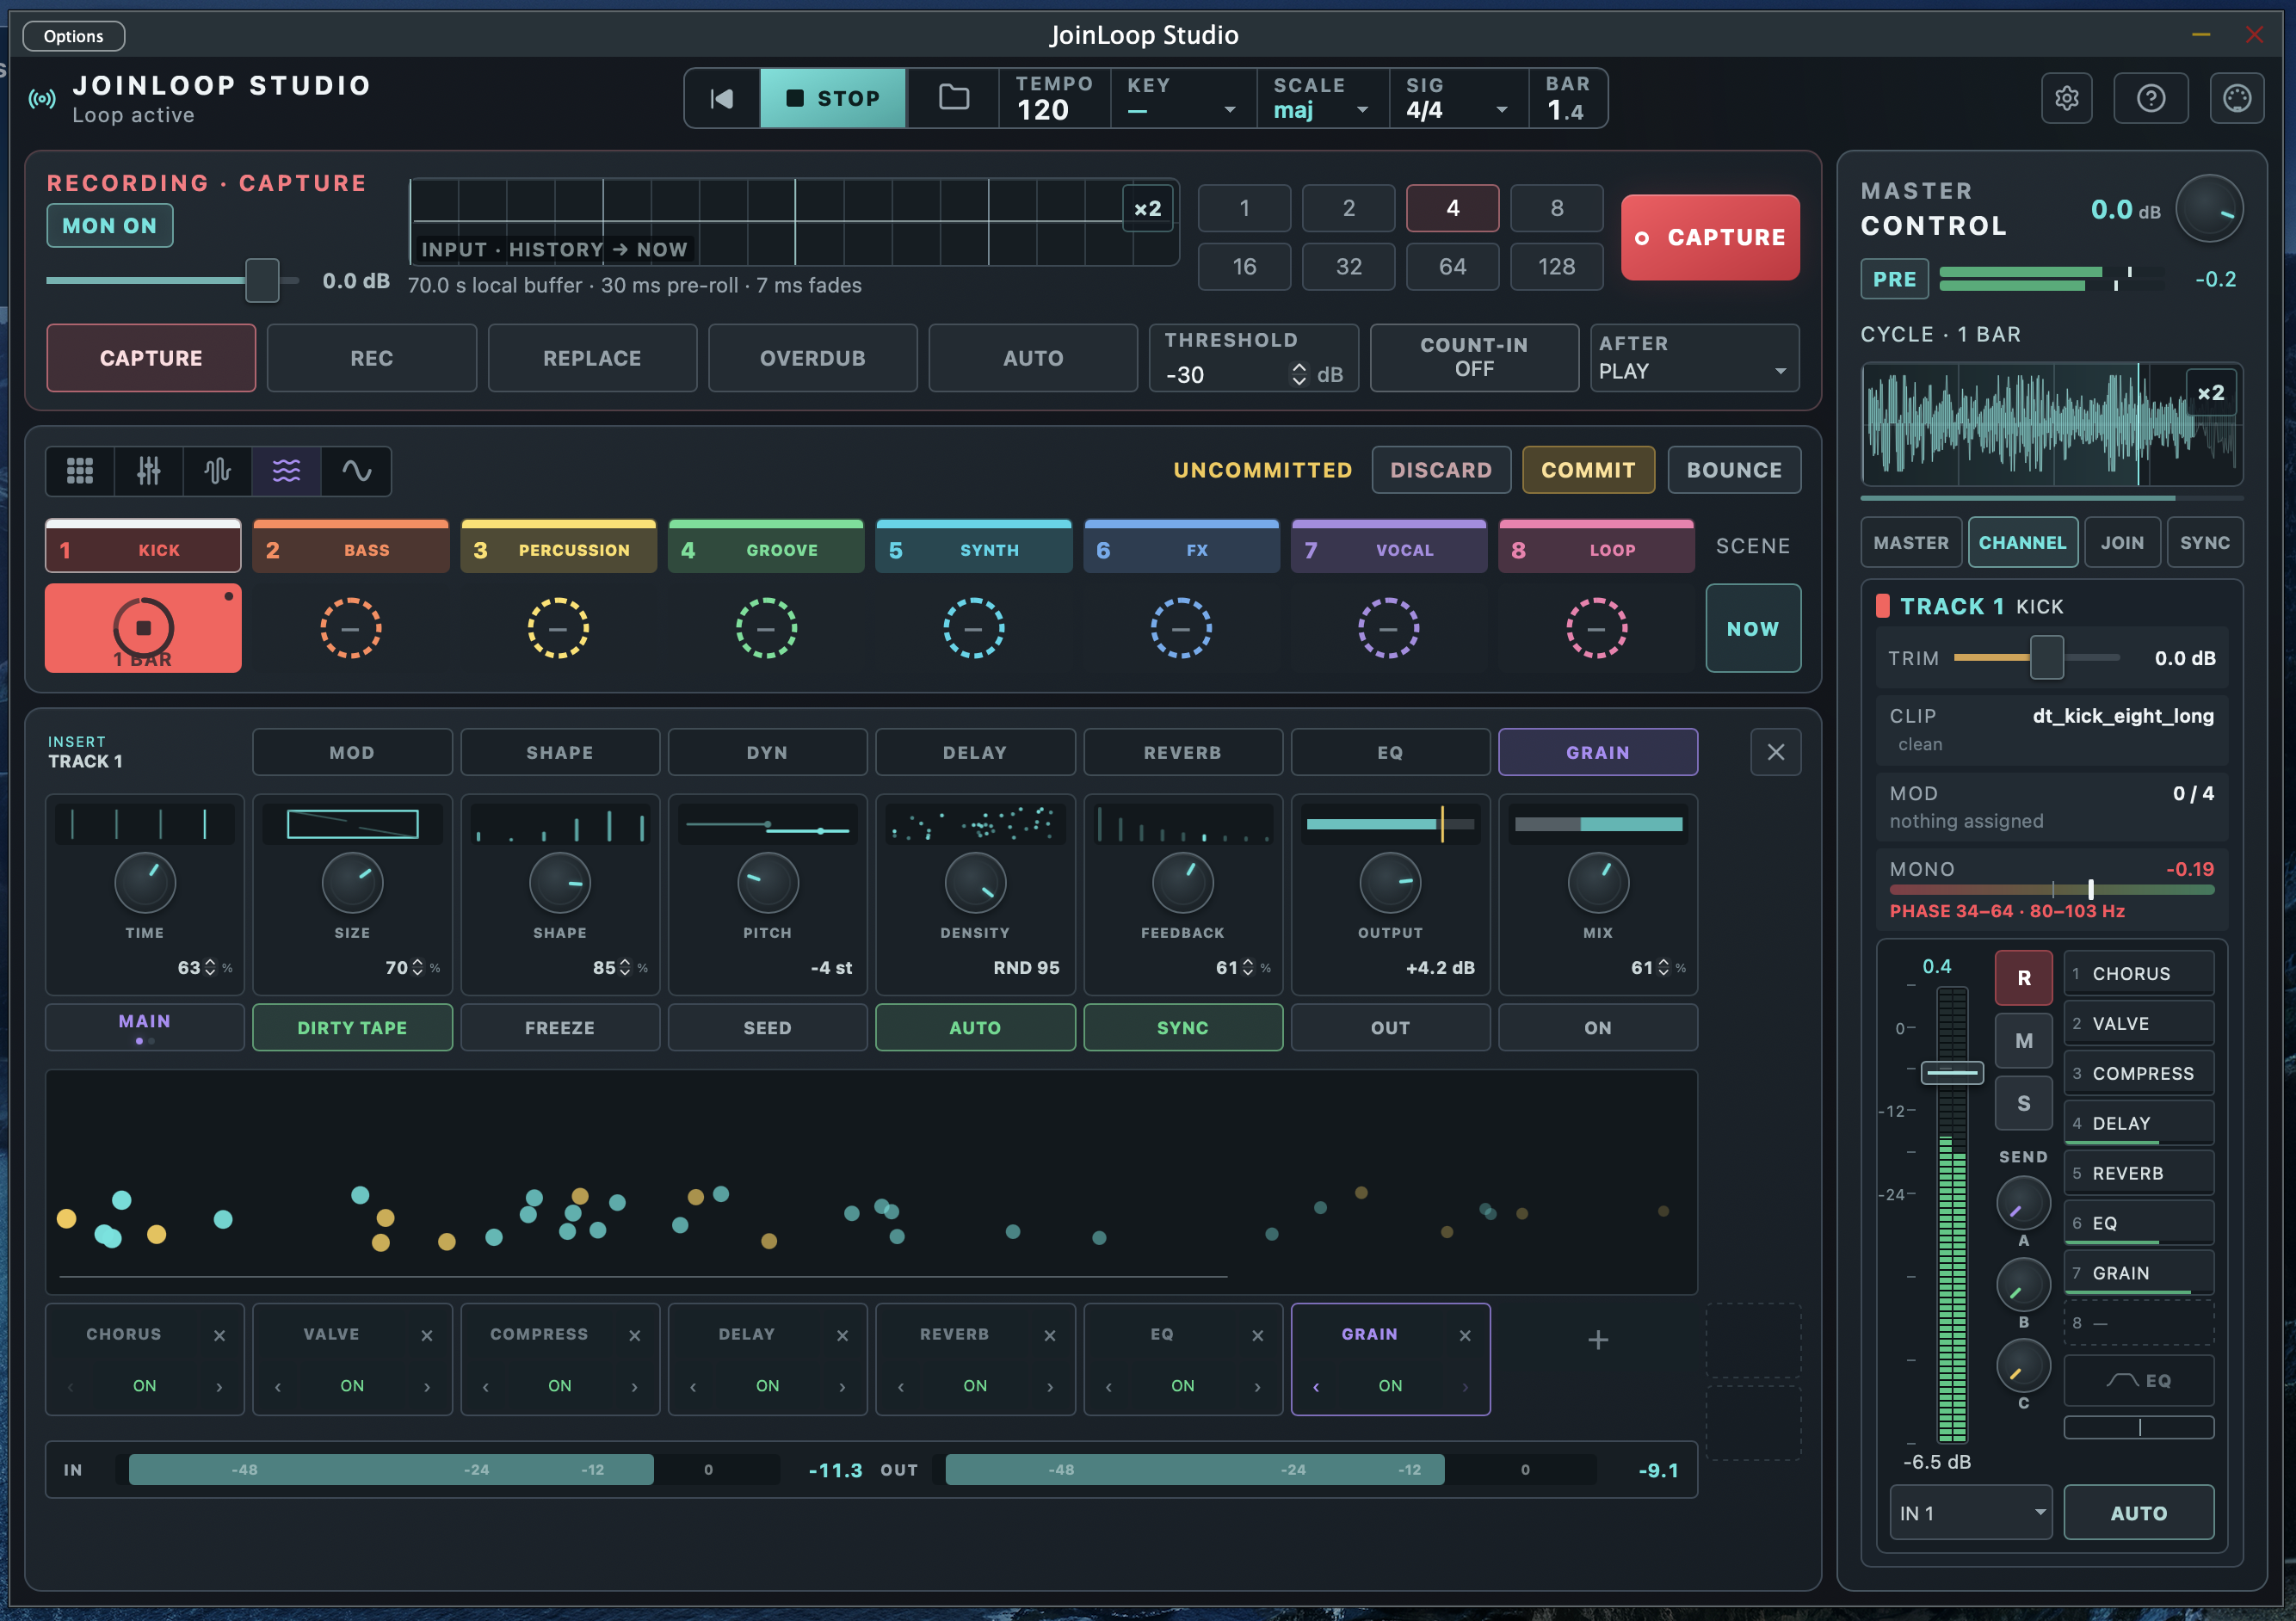The width and height of the screenshot is (2296, 1621).
Task: Click the Kick track record-stop loop icon
Action: pyautogui.click(x=143, y=628)
